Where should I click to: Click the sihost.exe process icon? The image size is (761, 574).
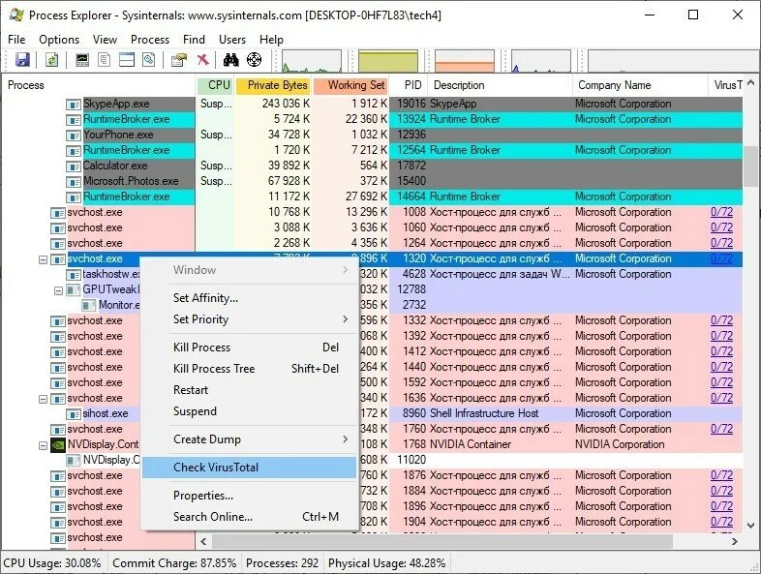[x=74, y=414]
